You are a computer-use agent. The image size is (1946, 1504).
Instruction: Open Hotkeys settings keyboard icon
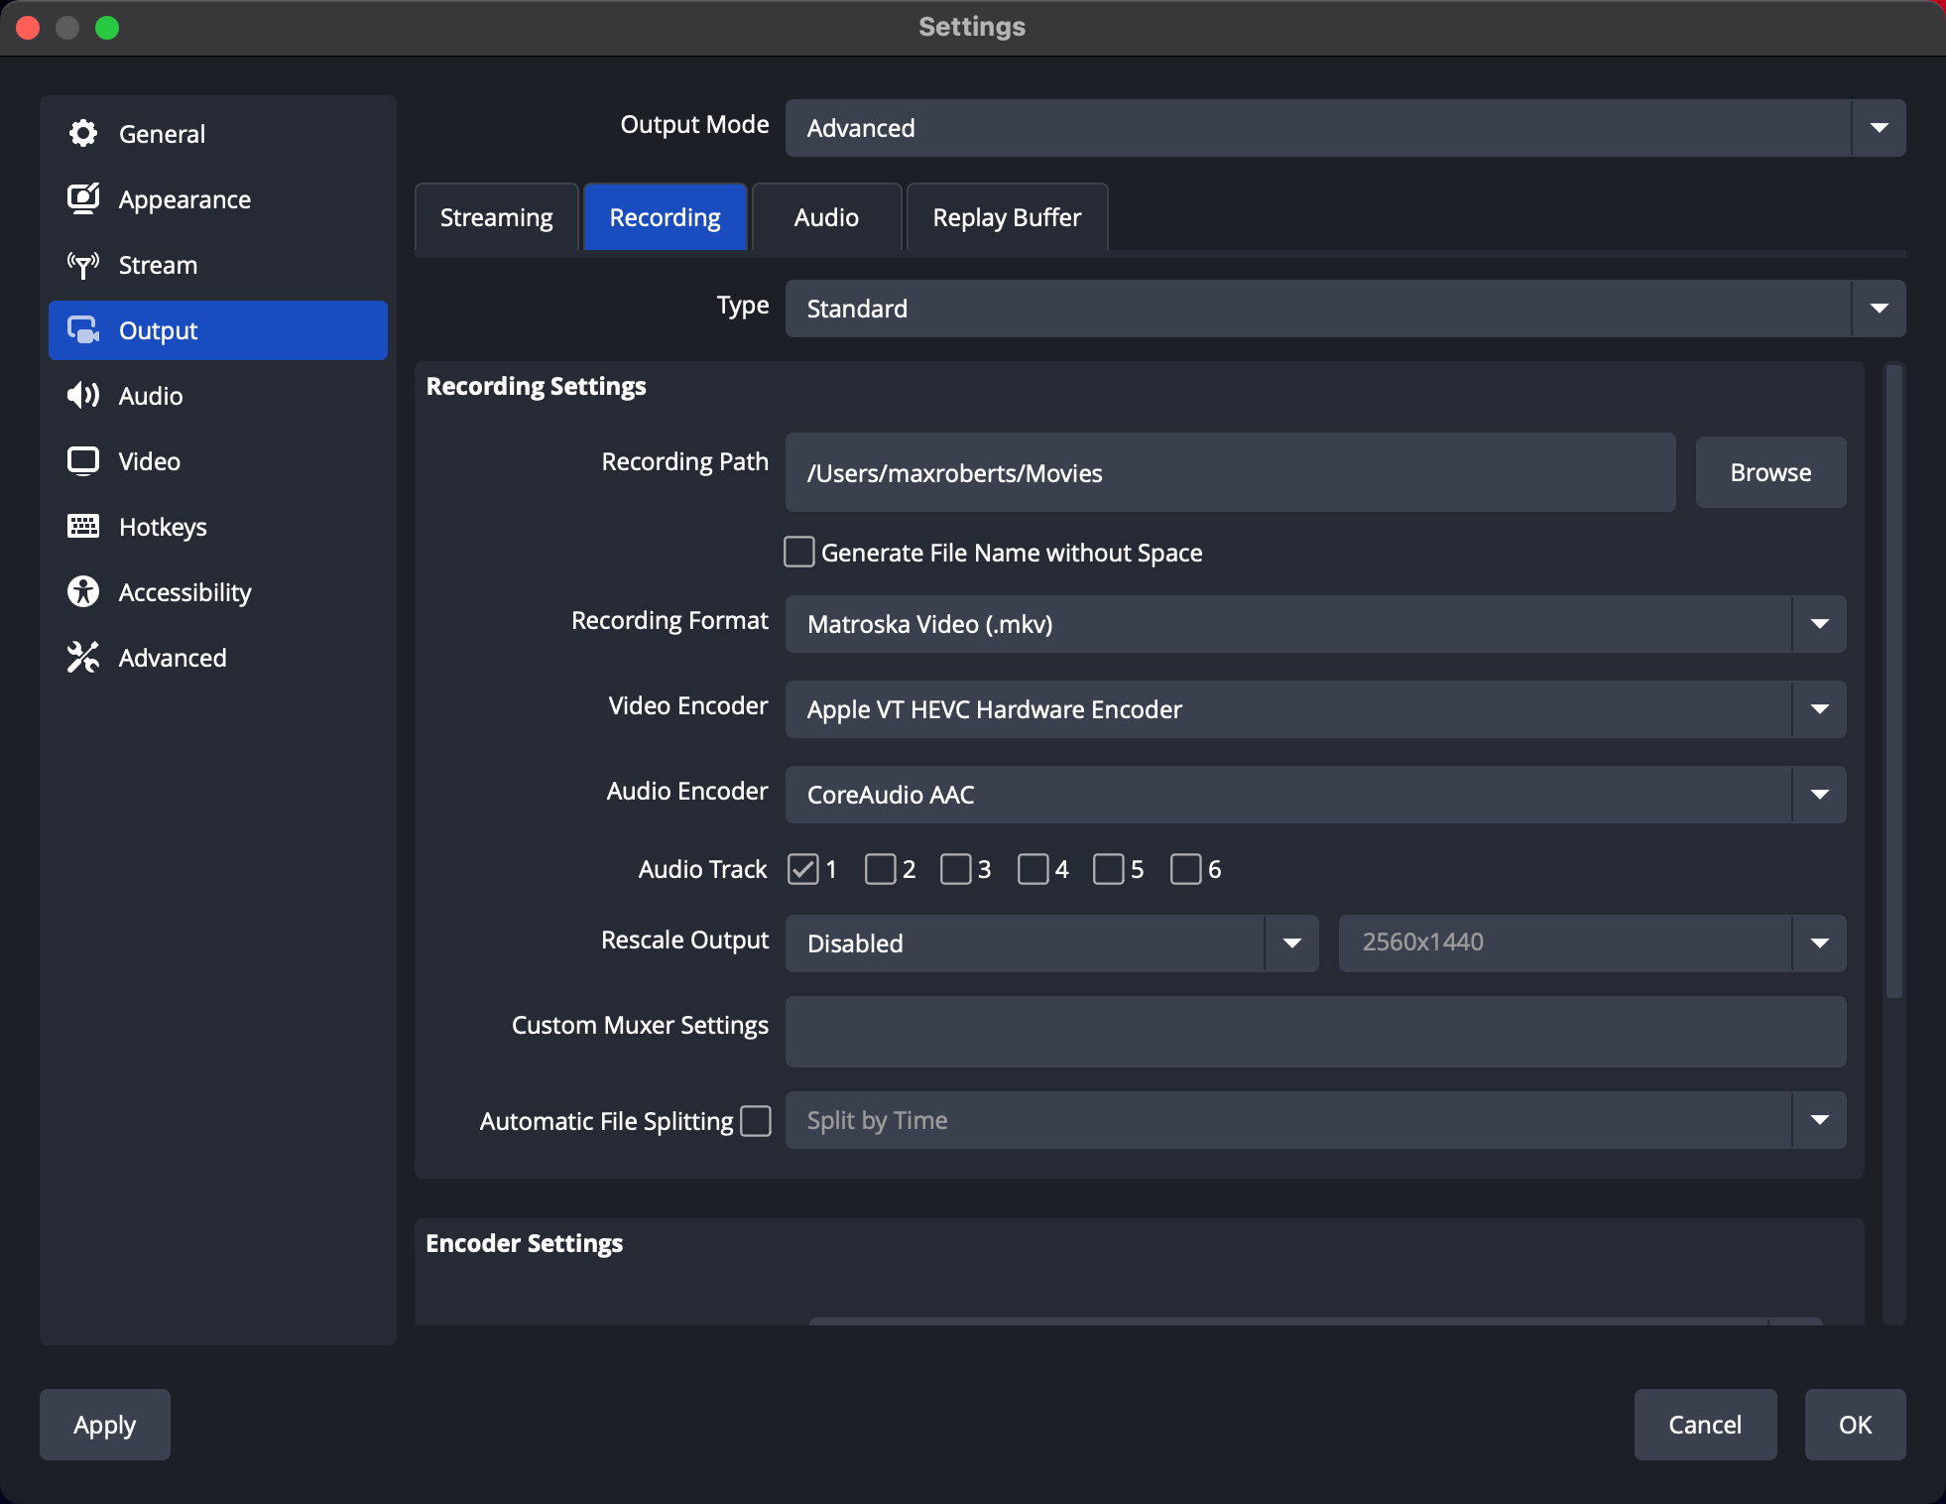(x=84, y=526)
